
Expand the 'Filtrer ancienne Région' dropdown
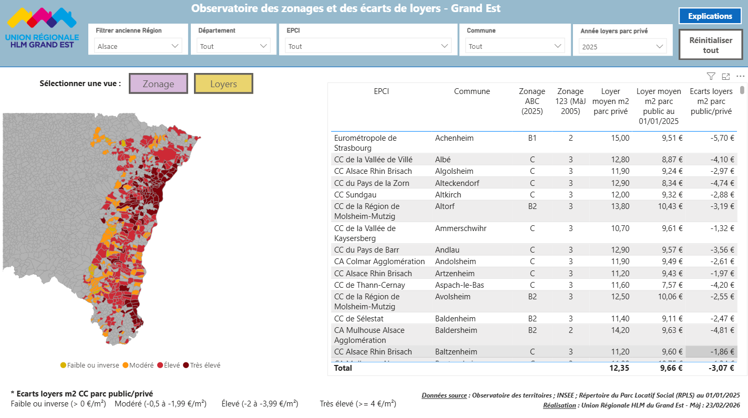click(139, 46)
